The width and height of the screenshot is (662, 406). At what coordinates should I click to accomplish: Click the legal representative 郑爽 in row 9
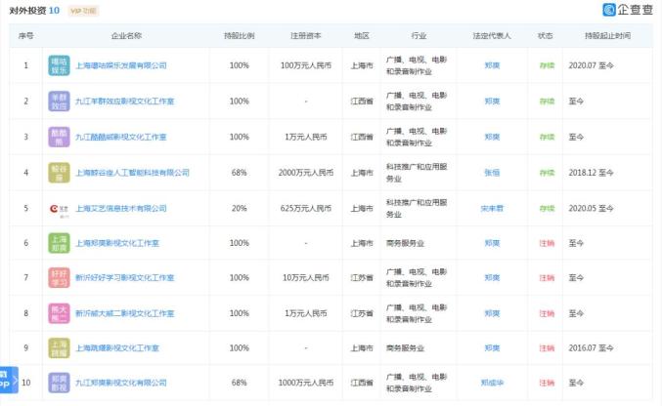click(492, 348)
